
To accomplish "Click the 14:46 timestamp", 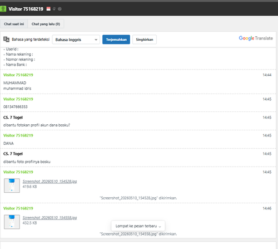I will pyautogui.click(x=267, y=208).
